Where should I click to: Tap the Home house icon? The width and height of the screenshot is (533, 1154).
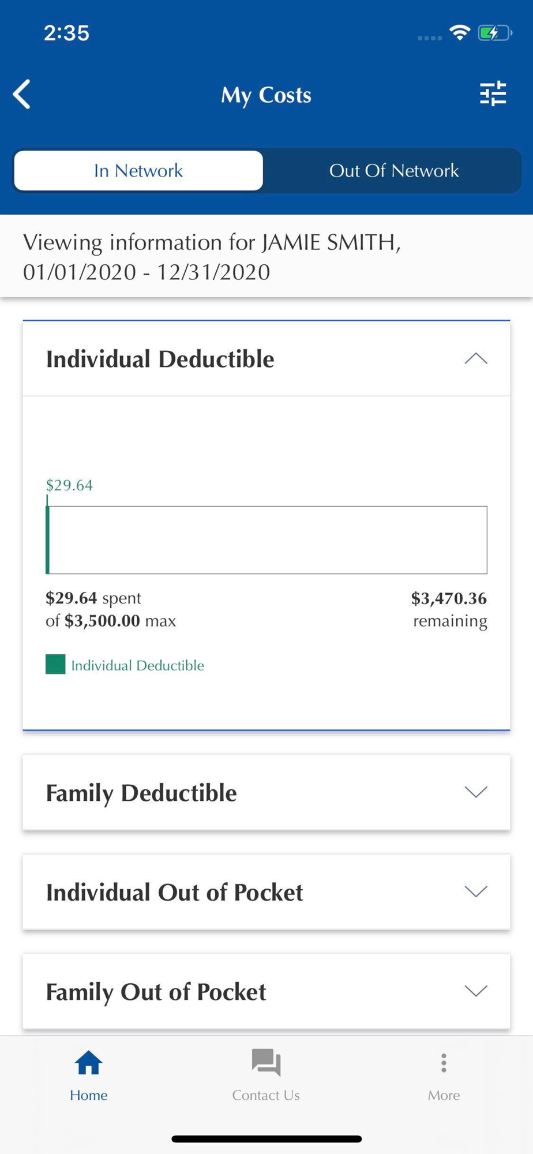pos(88,1062)
